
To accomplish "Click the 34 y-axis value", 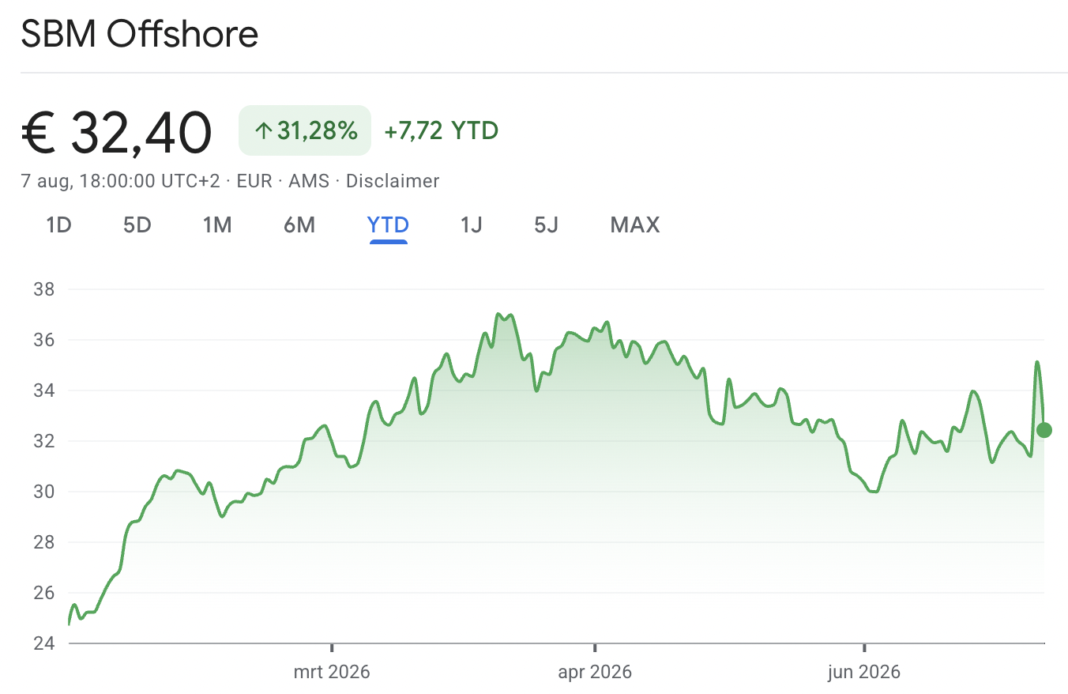I will click(x=43, y=390).
